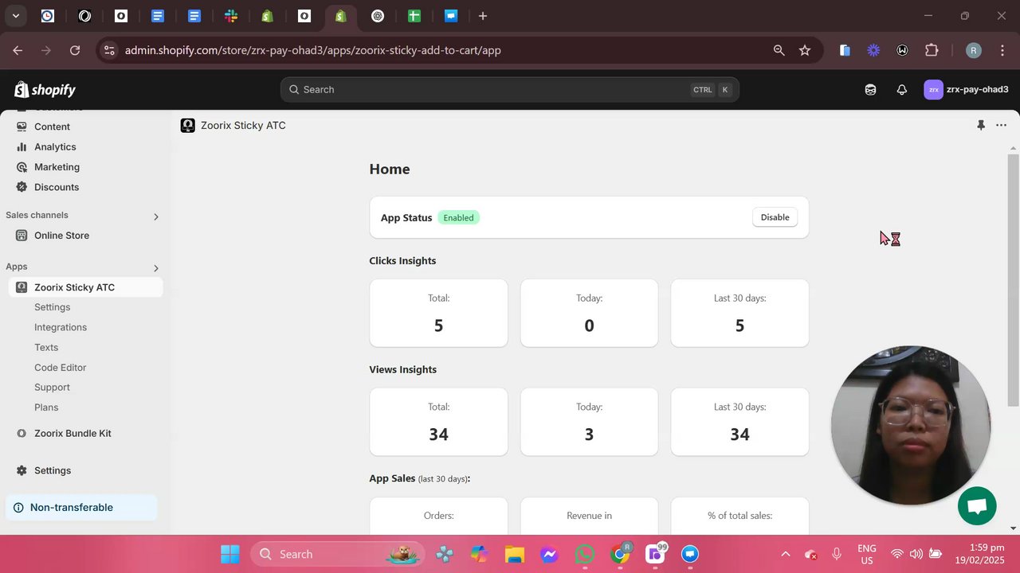Bookmark this page with the star
Image resolution: width=1020 pixels, height=573 pixels.
pos(805,50)
